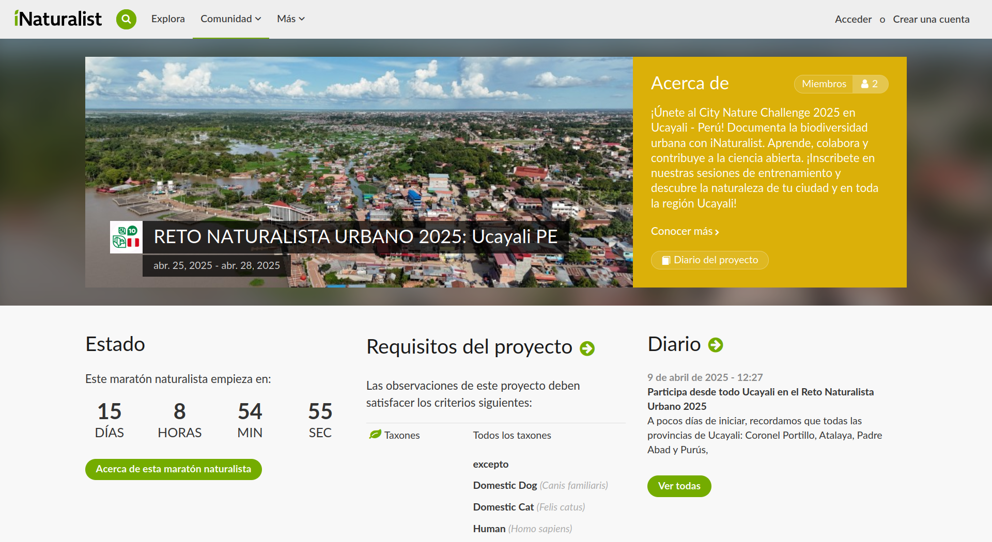Click 'Todos los taxones' text
The width and height of the screenshot is (992, 542).
(512, 435)
